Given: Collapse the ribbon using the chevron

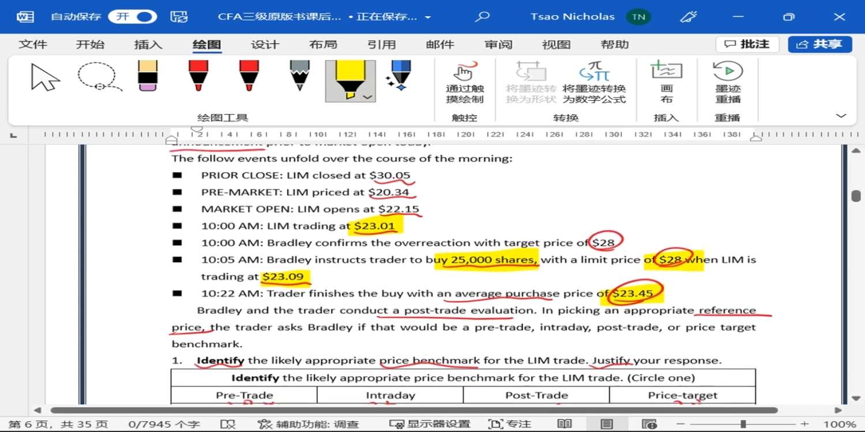Looking at the screenshot, I should tap(841, 116).
